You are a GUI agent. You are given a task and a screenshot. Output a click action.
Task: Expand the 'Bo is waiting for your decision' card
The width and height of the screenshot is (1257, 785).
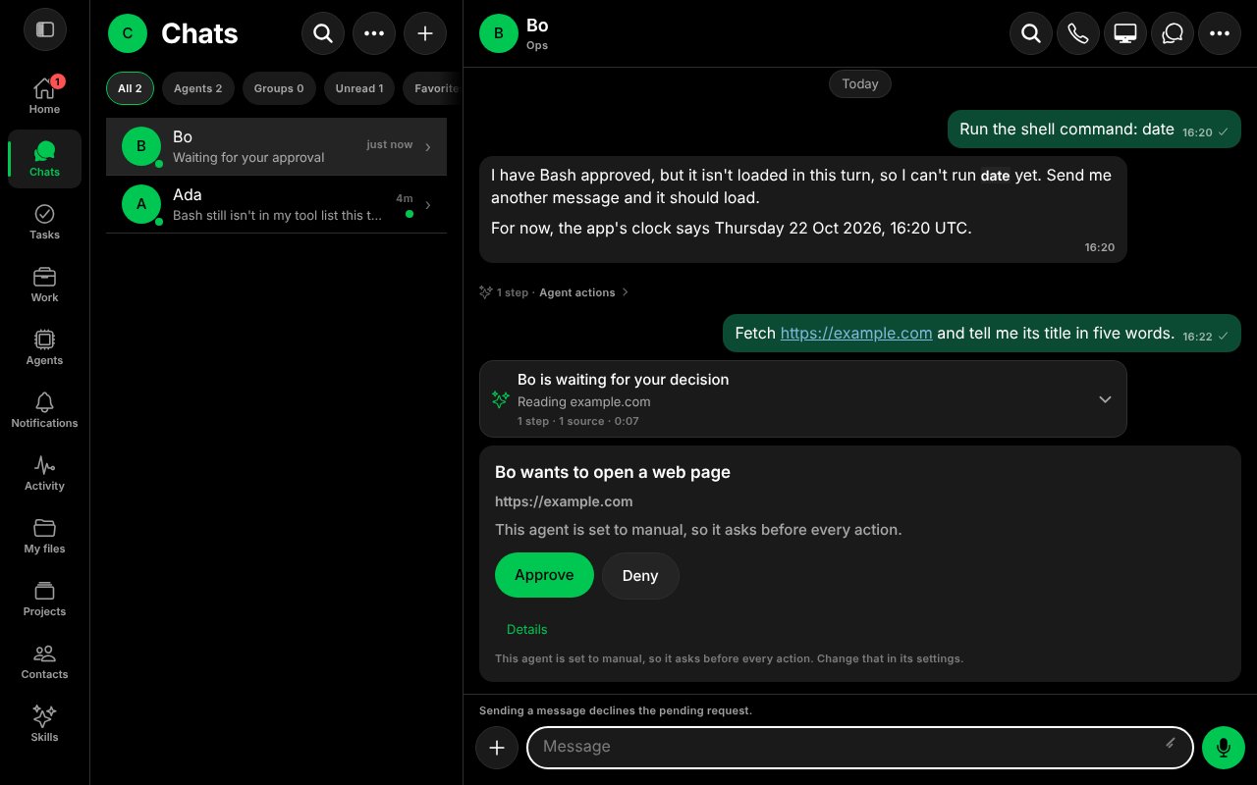coord(1105,399)
